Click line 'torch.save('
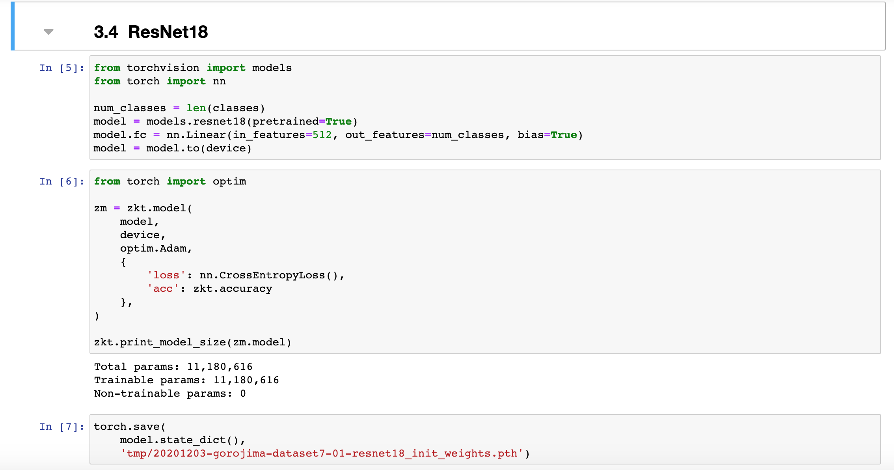 [x=130, y=427]
